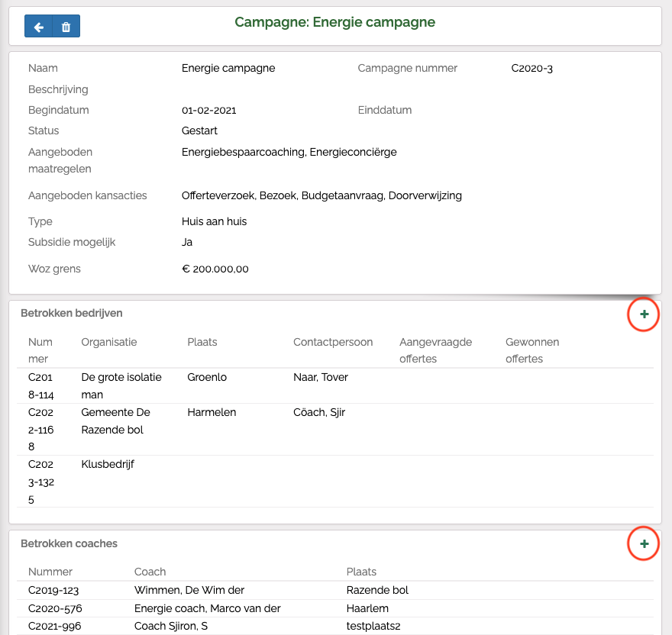
Task: Click the campaign title Energie campagne heading
Action: coord(334,22)
